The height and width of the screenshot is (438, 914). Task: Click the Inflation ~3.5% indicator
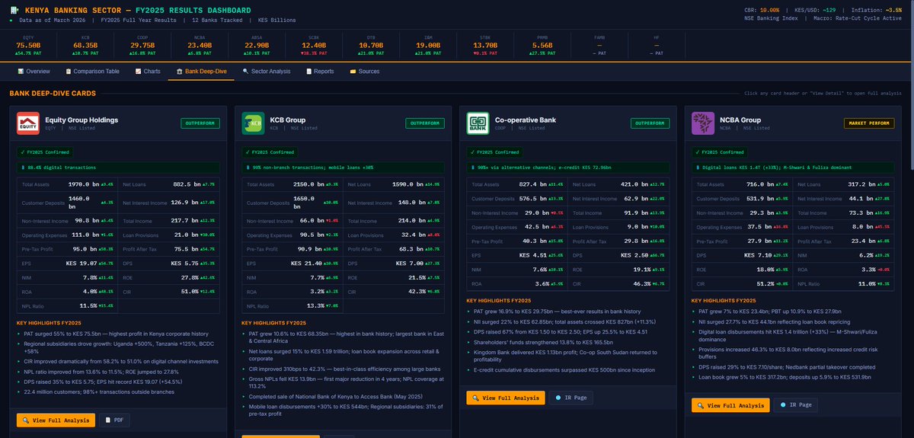877,9
